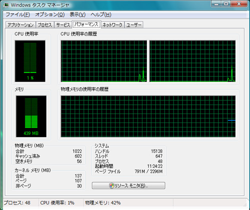The image size is (250, 210).
Task: Click the Task Manager title bar icon
Action: (6, 5)
